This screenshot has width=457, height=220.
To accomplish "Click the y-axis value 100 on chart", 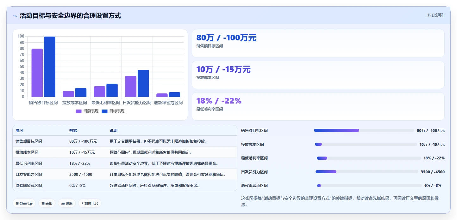I will click(x=21, y=36).
